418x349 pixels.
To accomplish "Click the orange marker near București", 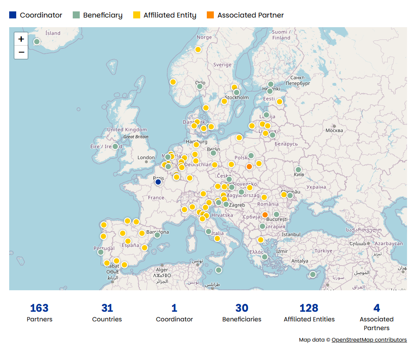I will [265, 214].
